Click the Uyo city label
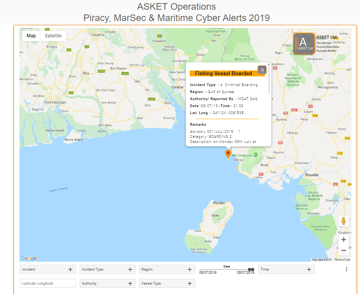360x294 pixels. point(137,81)
